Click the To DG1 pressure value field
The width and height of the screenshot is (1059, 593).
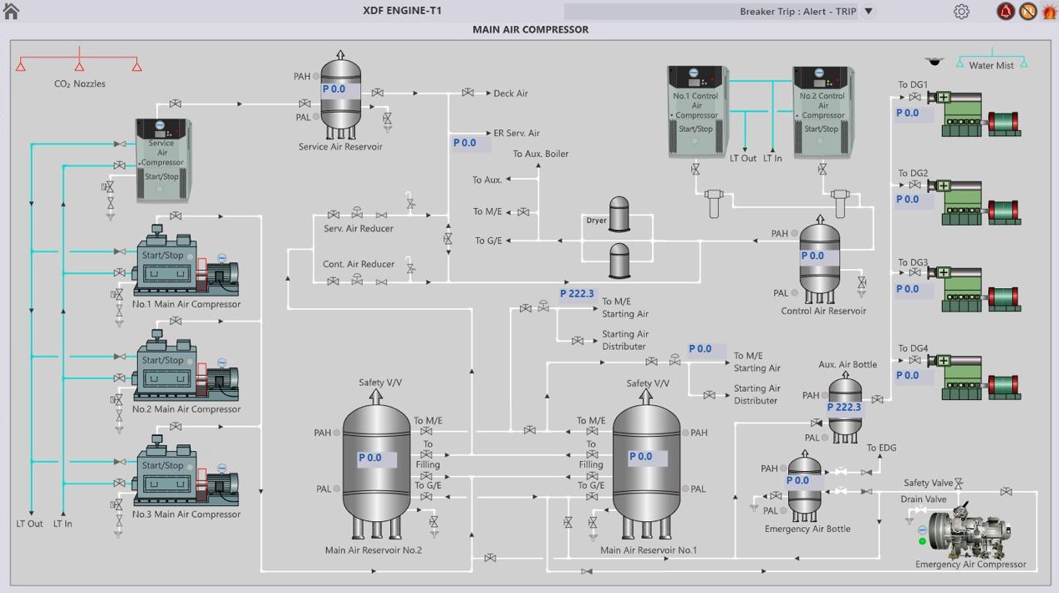[908, 114]
